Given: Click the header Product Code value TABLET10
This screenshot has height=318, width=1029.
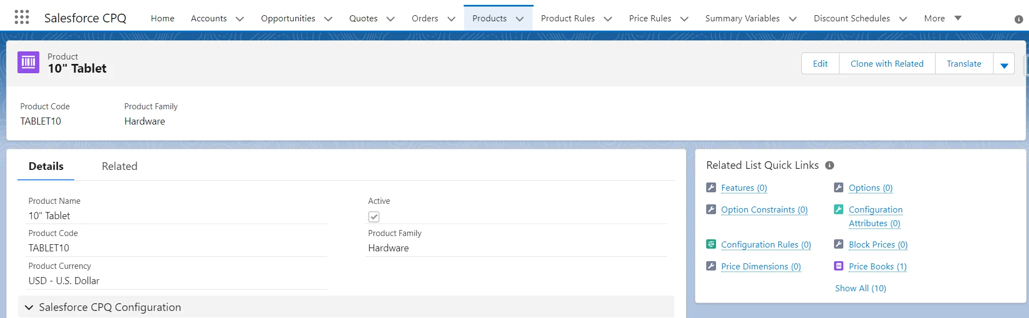Looking at the screenshot, I should coord(40,121).
